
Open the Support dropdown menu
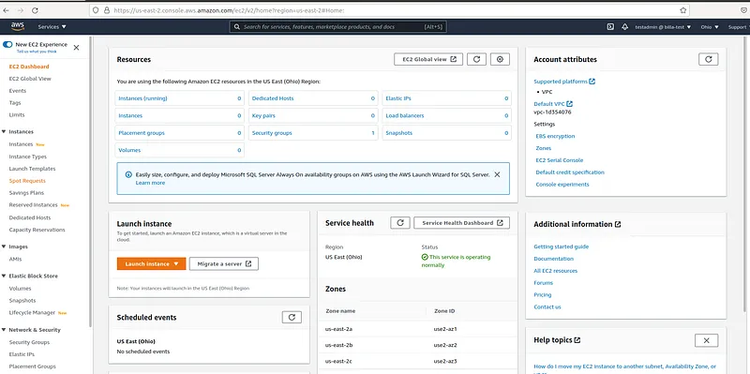pyautogui.click(x=738, y=27)
